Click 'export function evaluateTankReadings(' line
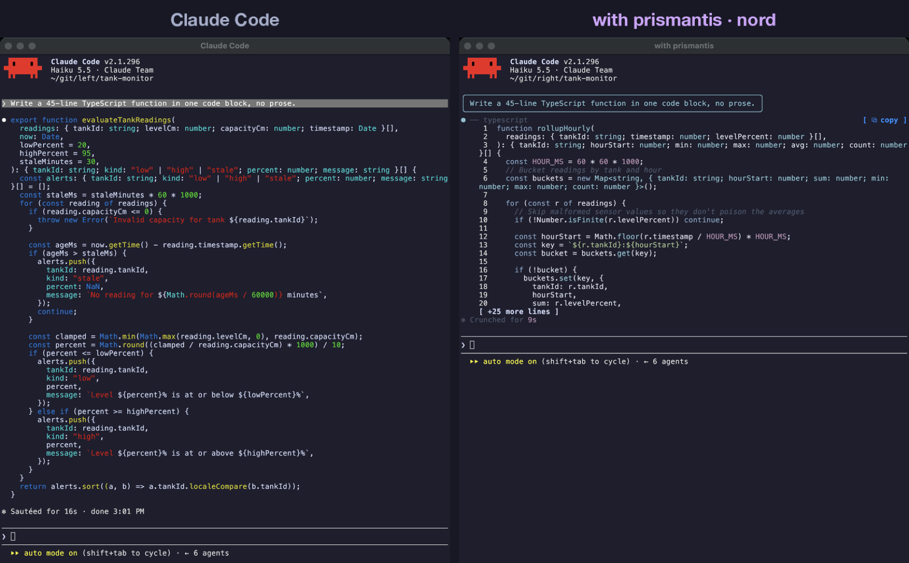 click(93, 120)
